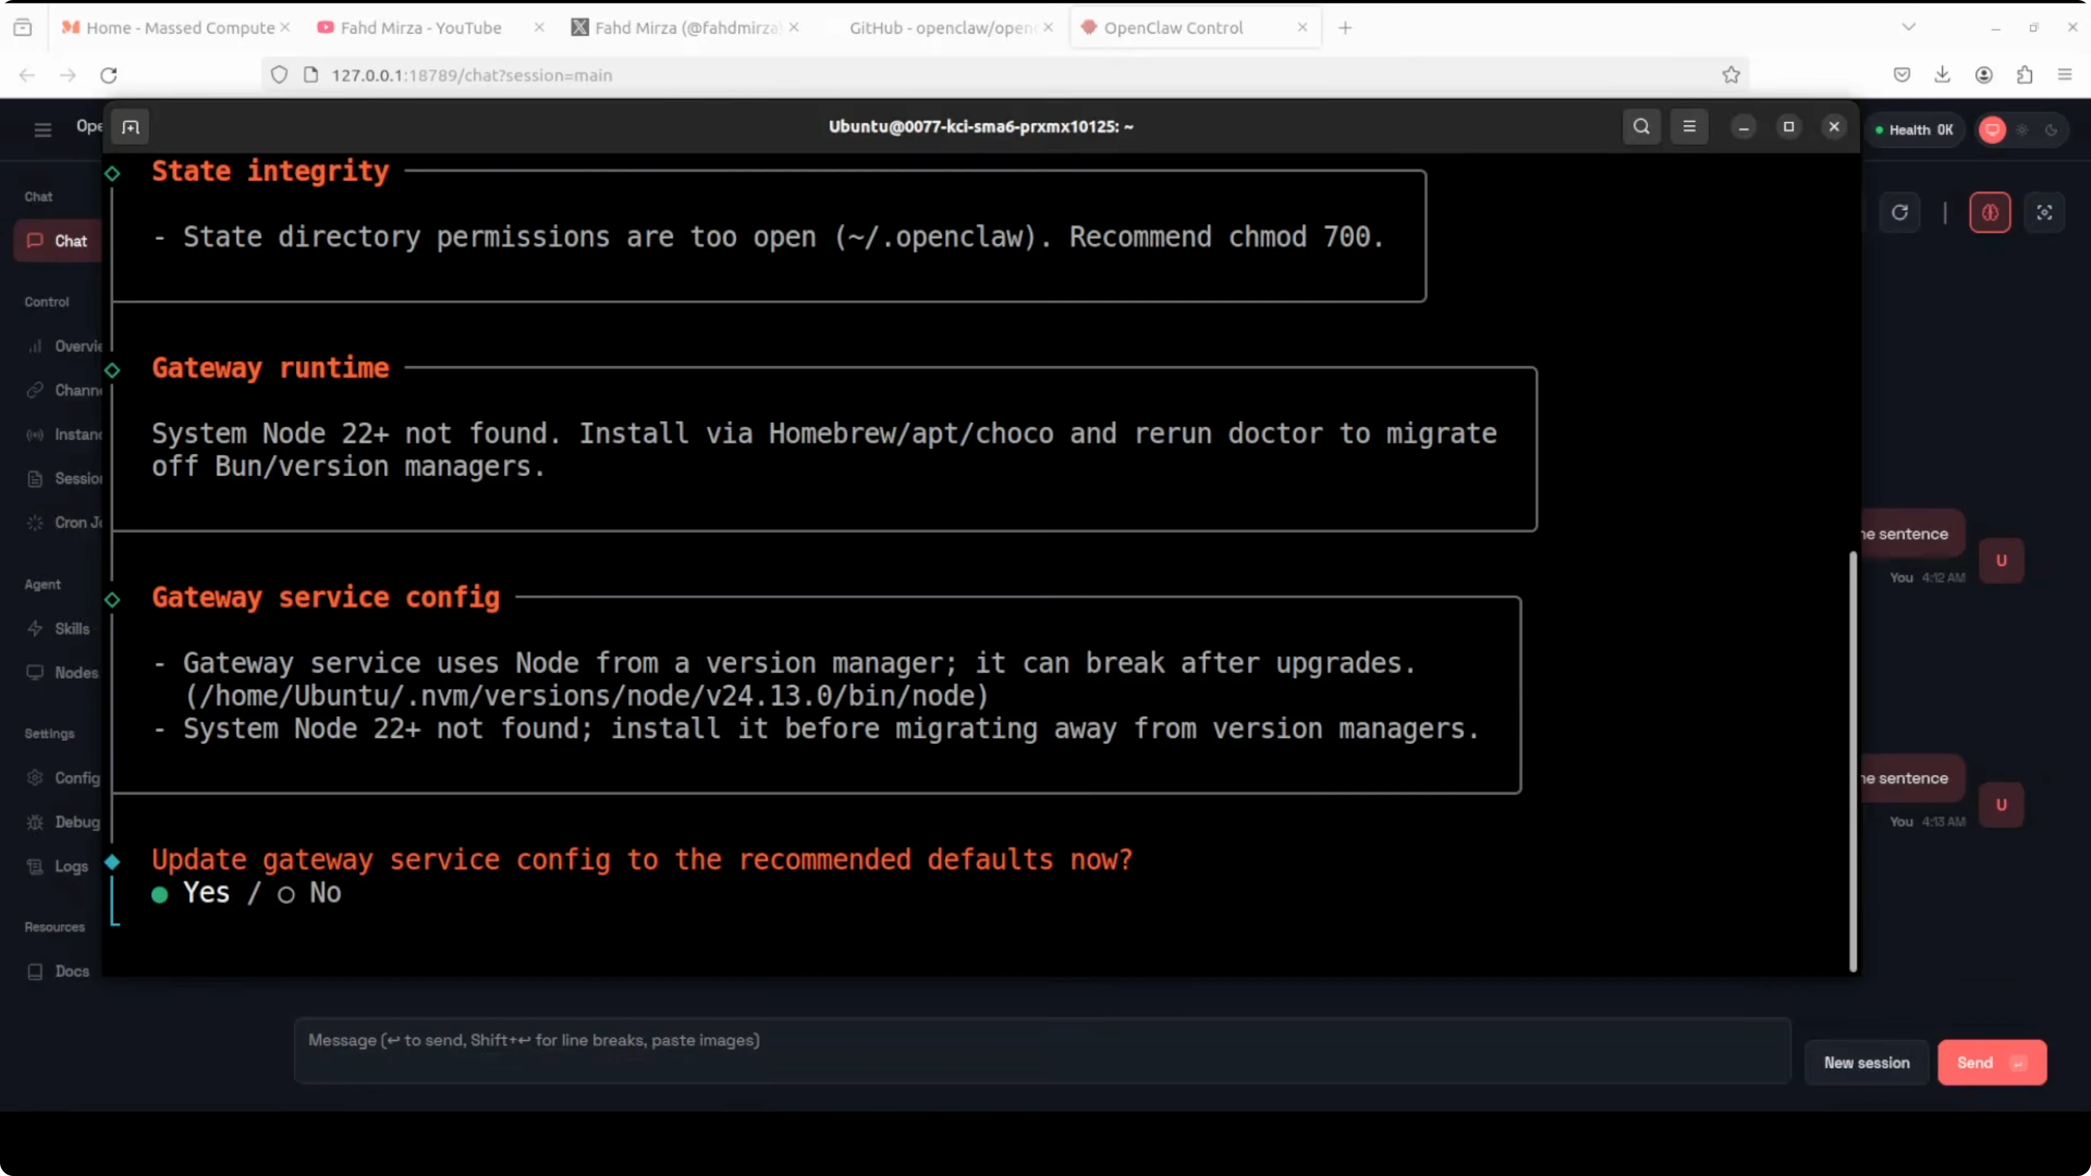2091x1176 pixels.
Task: Open the browser tab list dropdown
Action: pyautogui.click(x=1909, y=26)
